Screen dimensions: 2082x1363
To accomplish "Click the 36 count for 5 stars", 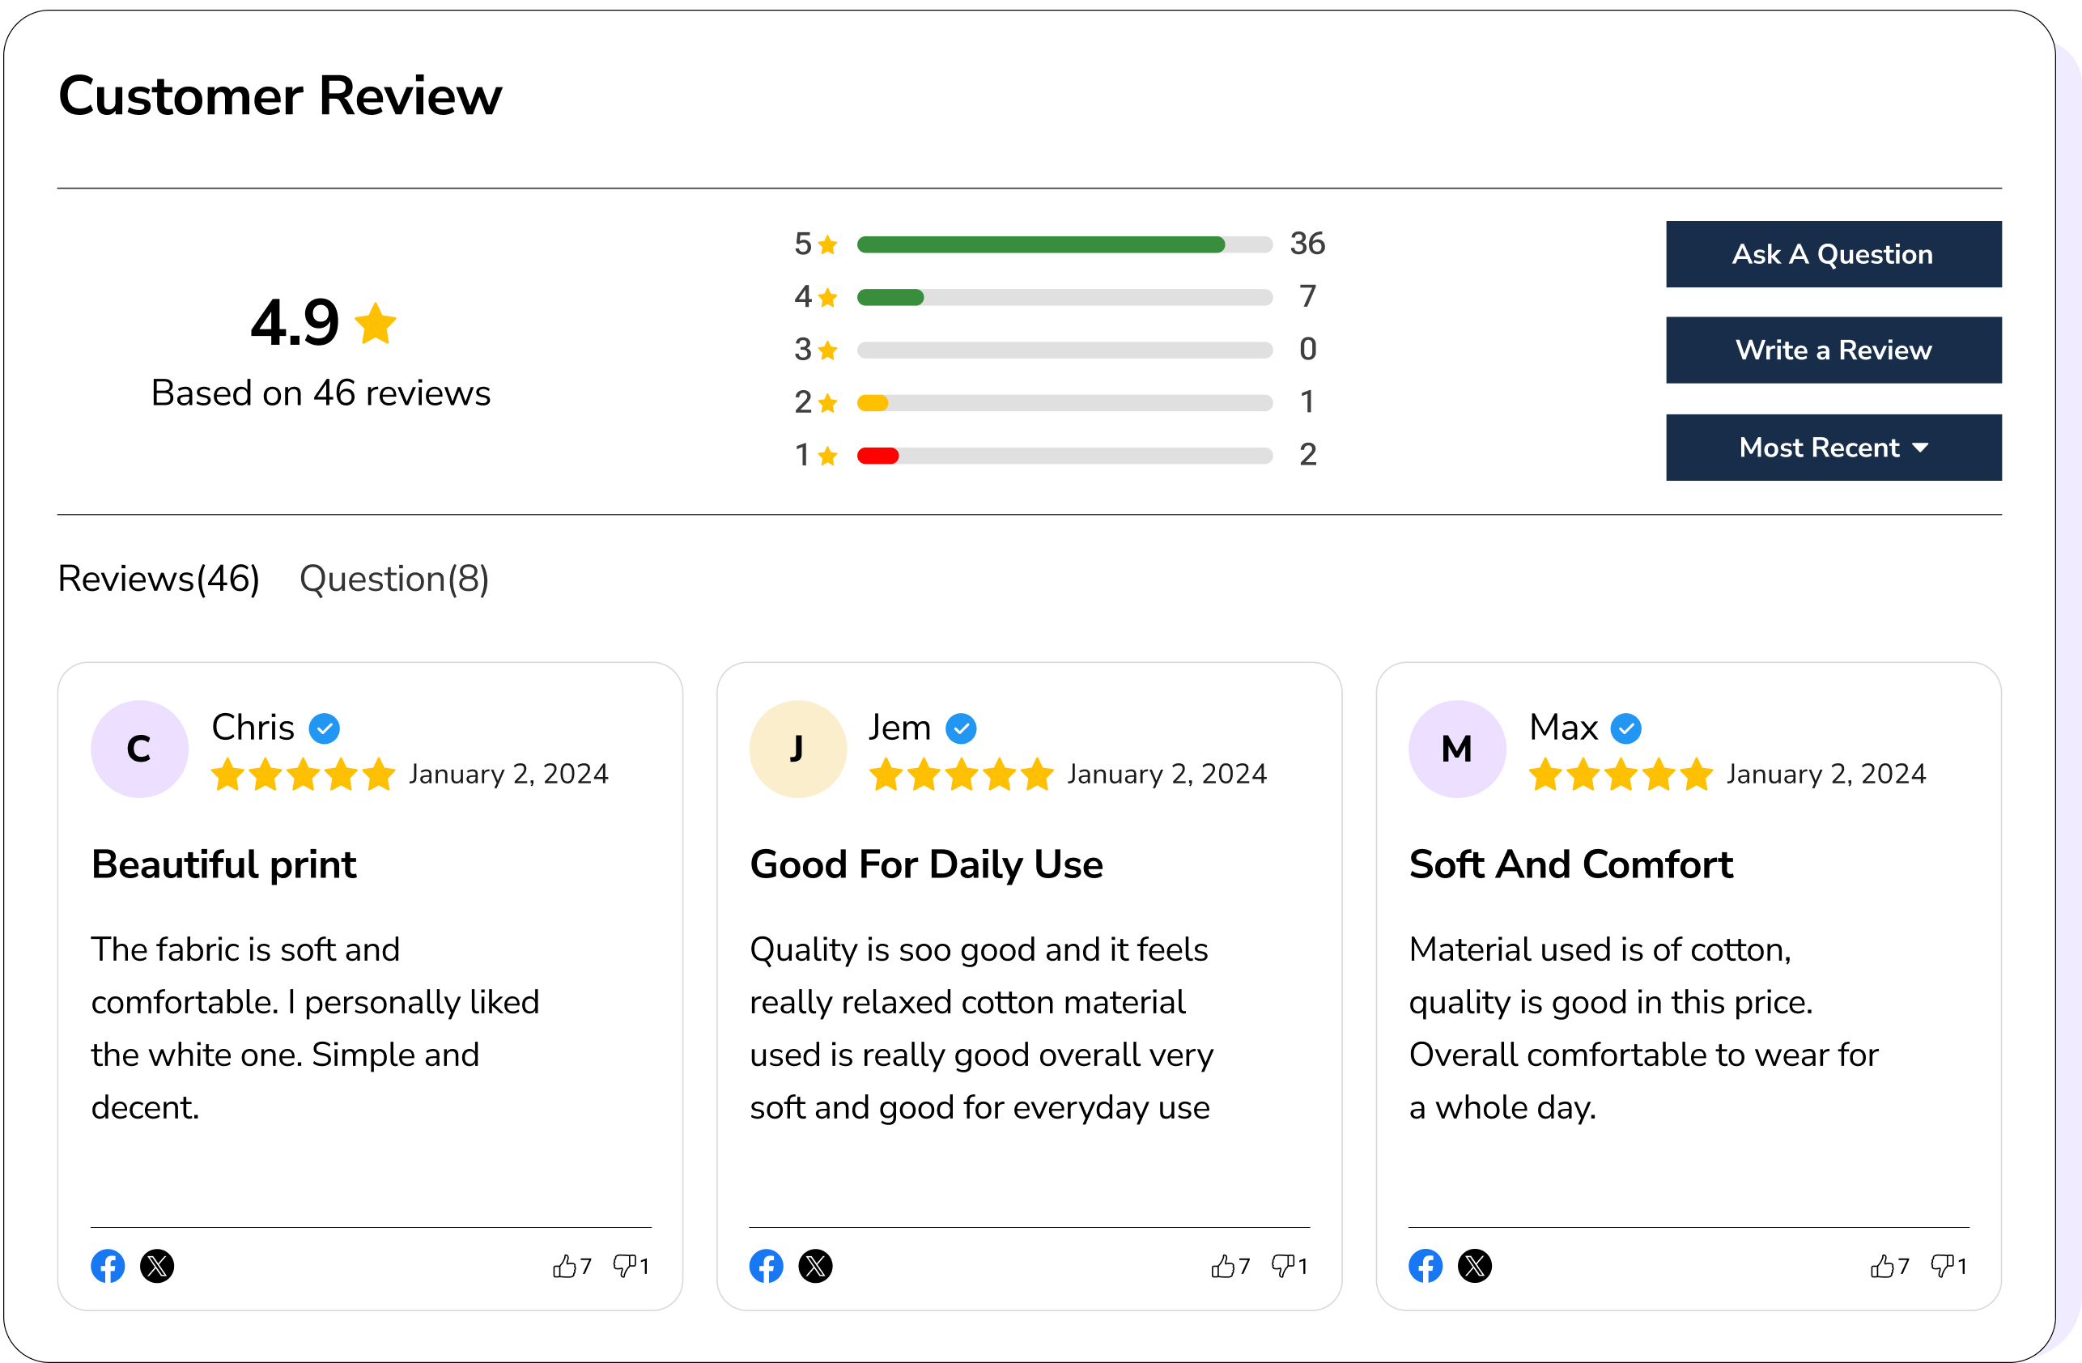I will [x=1308, y=243].
